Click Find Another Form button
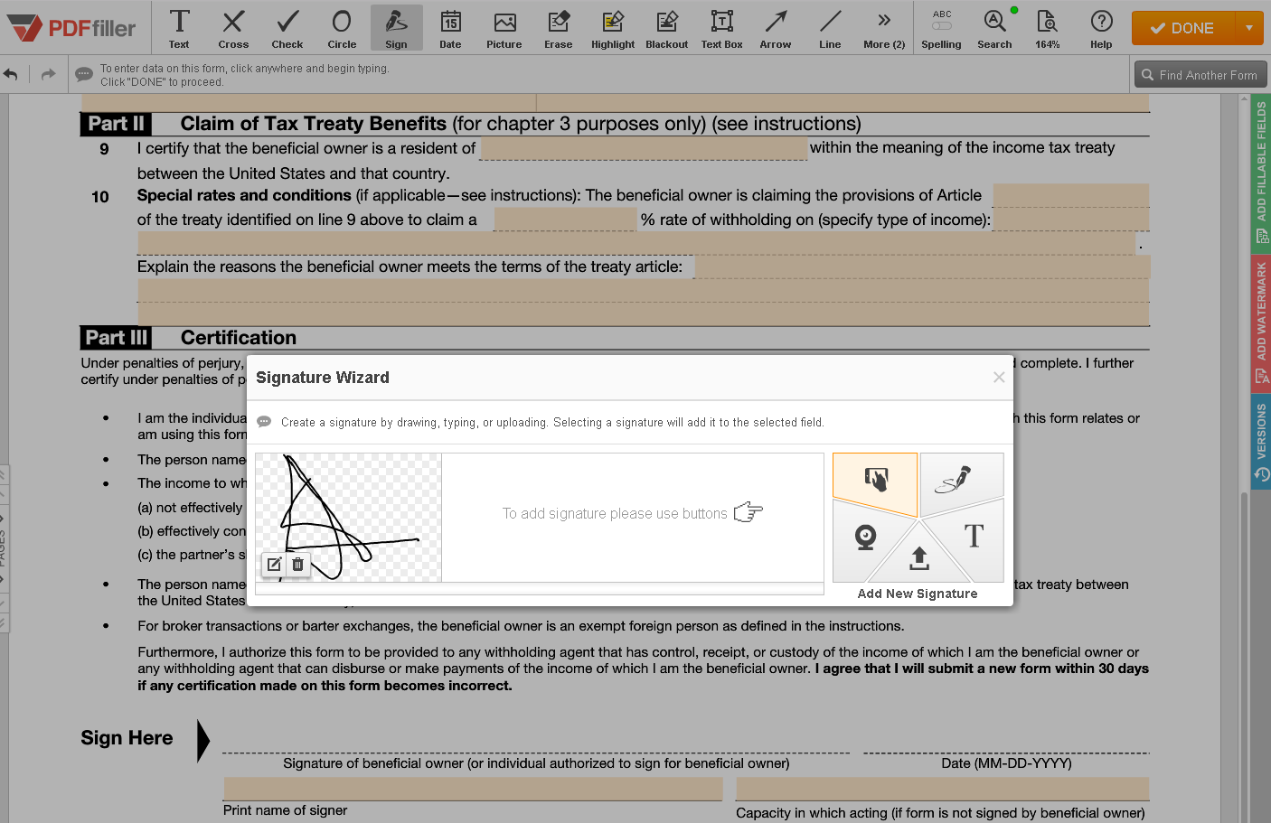Image resolution: width=1271 pixels, height=823 pixels. coord(1200,75)
